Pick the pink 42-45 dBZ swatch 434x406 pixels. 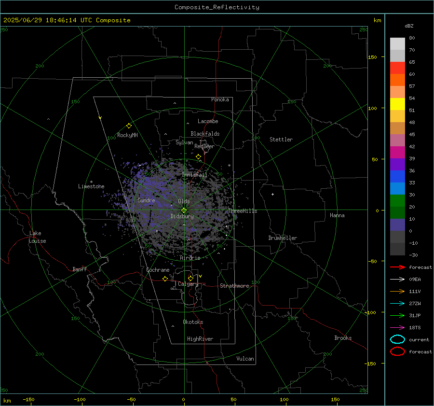click(x=397, y=140)
